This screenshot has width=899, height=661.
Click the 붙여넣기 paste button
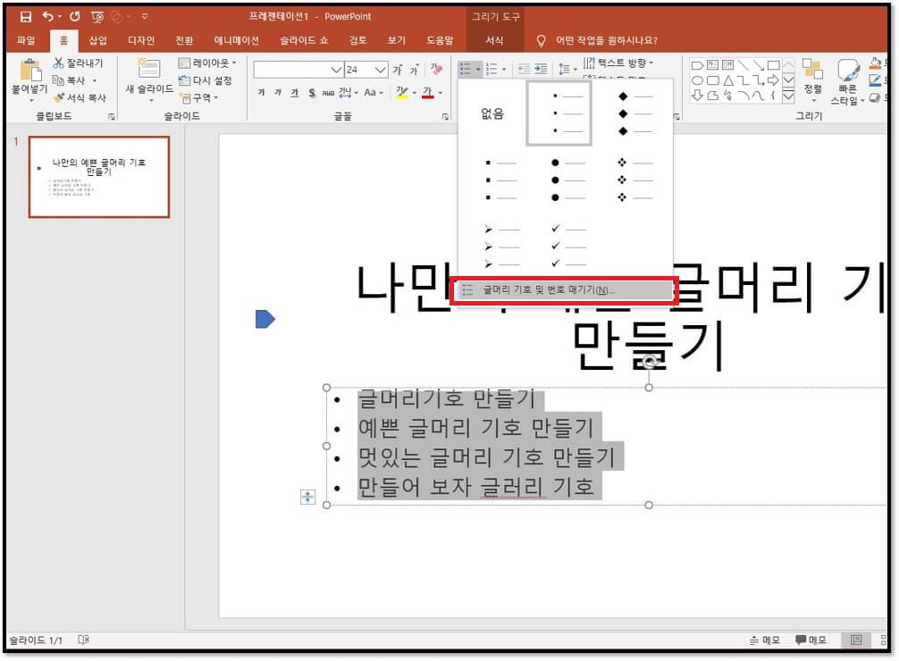pyautogui.click(x=29, y=79)
